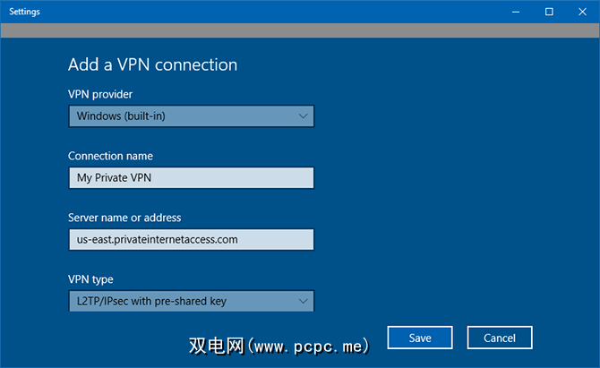
Task: Maximize the Settings window
Action: click(x=549, y=12)
